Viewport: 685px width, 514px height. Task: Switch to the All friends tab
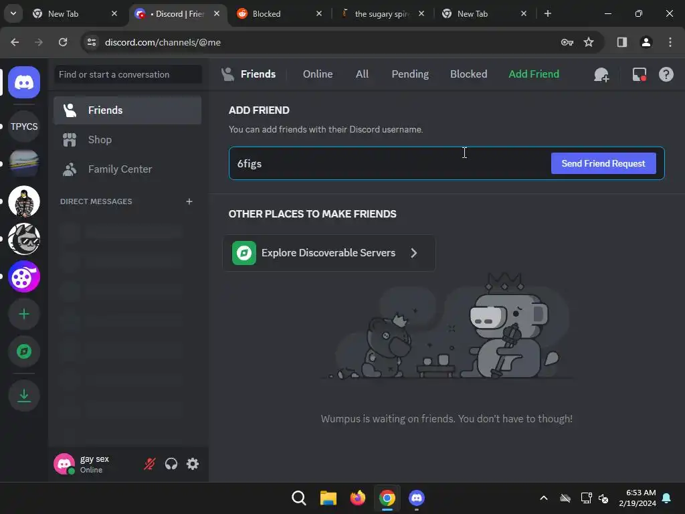362,74
